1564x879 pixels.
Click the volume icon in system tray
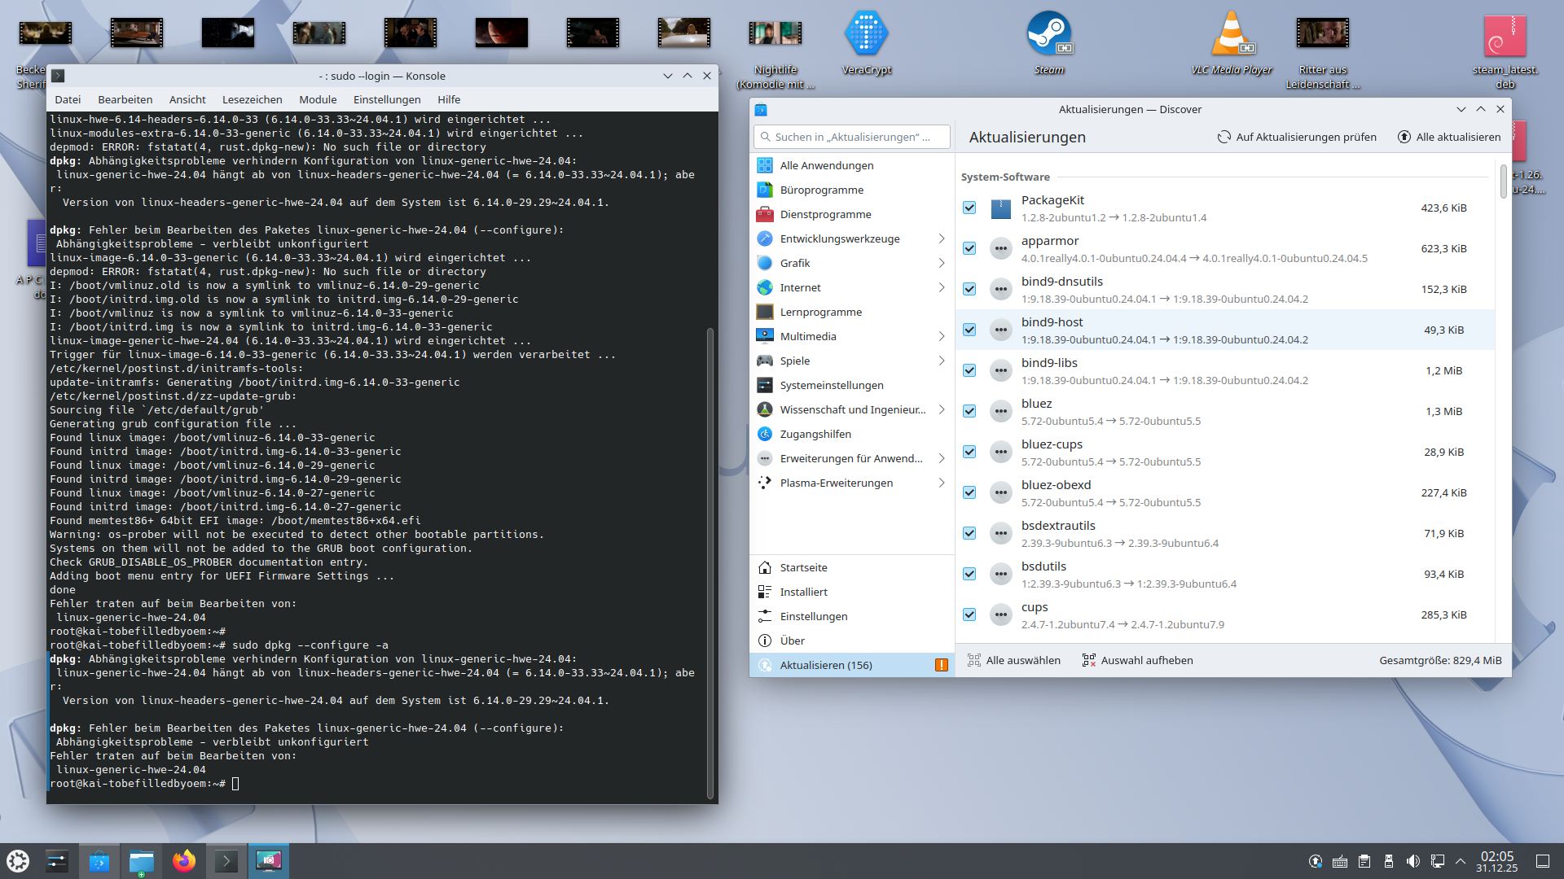pyautogui.click(x=1413, y=860)
